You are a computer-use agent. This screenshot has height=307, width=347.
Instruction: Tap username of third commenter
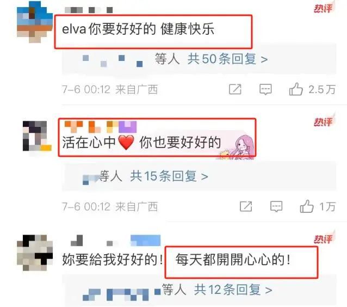115,241
